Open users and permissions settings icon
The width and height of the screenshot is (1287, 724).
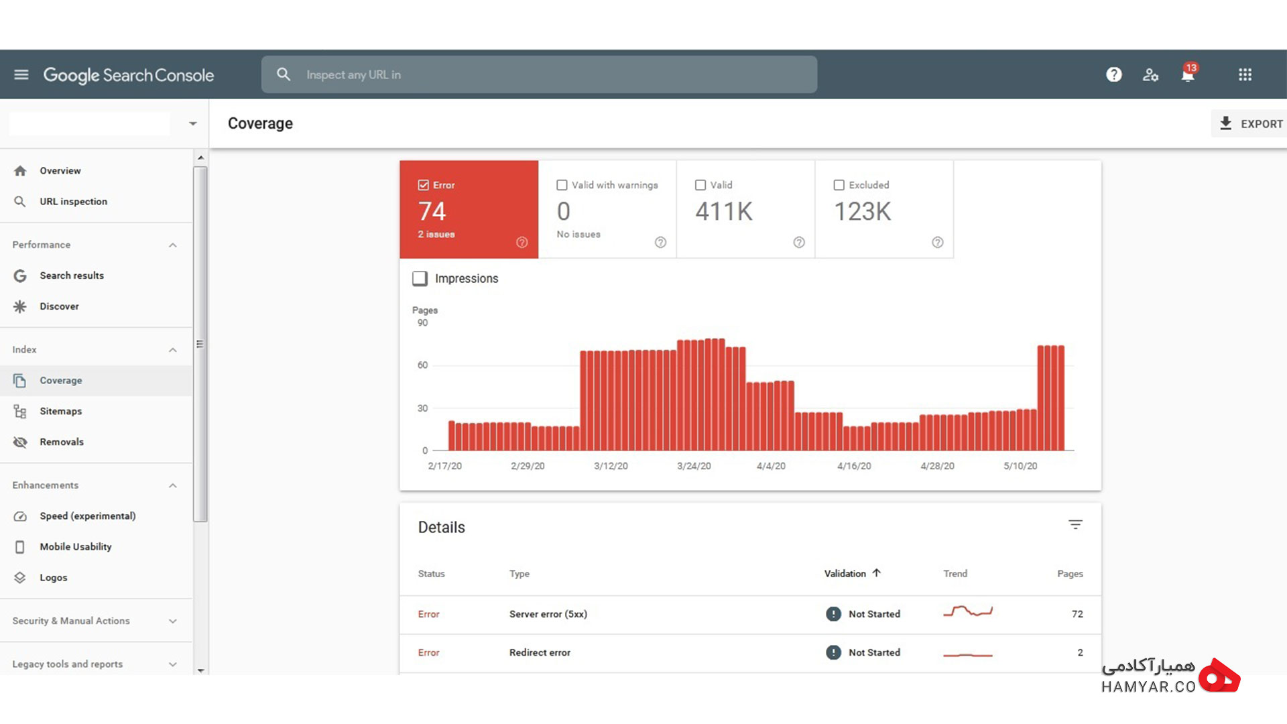tap(1151, 74)
